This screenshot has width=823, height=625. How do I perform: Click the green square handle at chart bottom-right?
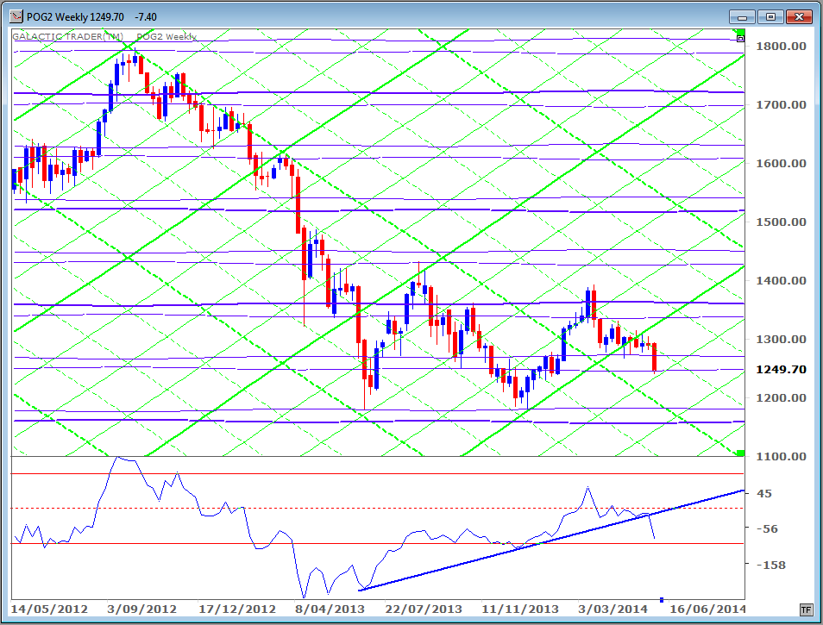pos(740,453)
